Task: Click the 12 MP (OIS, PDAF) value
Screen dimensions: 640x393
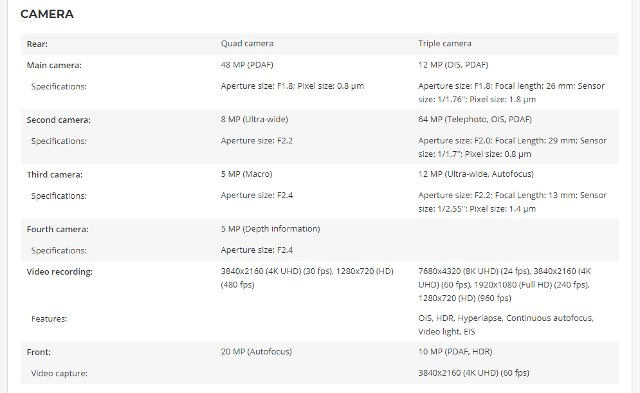Action: click(x=453, y=65)
